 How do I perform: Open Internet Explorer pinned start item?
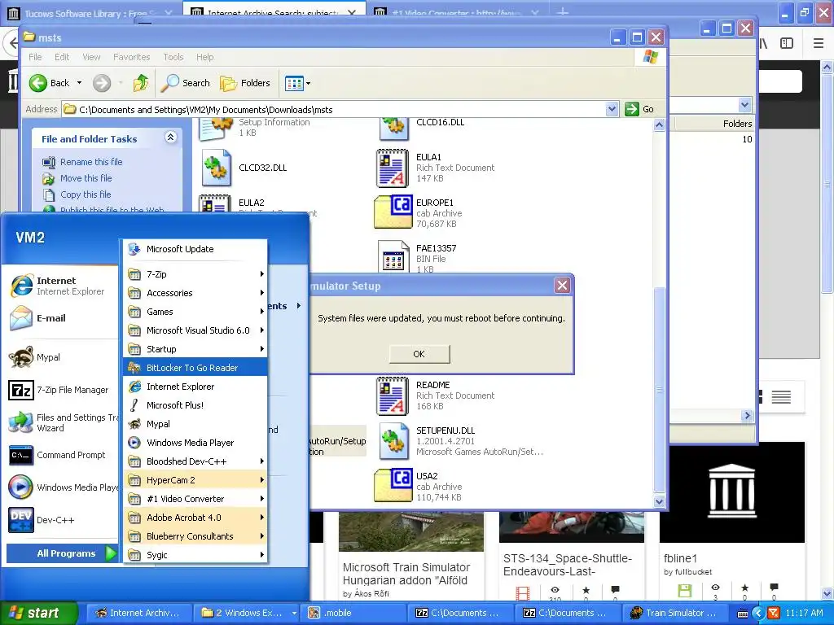point(61,286)
